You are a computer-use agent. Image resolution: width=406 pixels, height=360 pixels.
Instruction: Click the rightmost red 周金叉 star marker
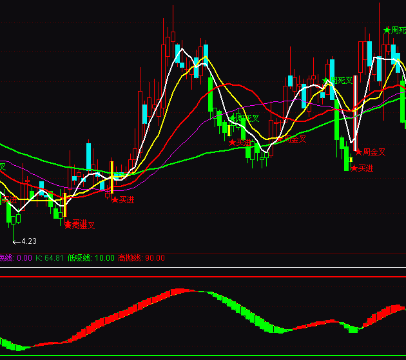tap(359, 152)
